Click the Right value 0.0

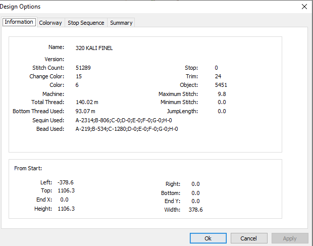coord(195,184)
